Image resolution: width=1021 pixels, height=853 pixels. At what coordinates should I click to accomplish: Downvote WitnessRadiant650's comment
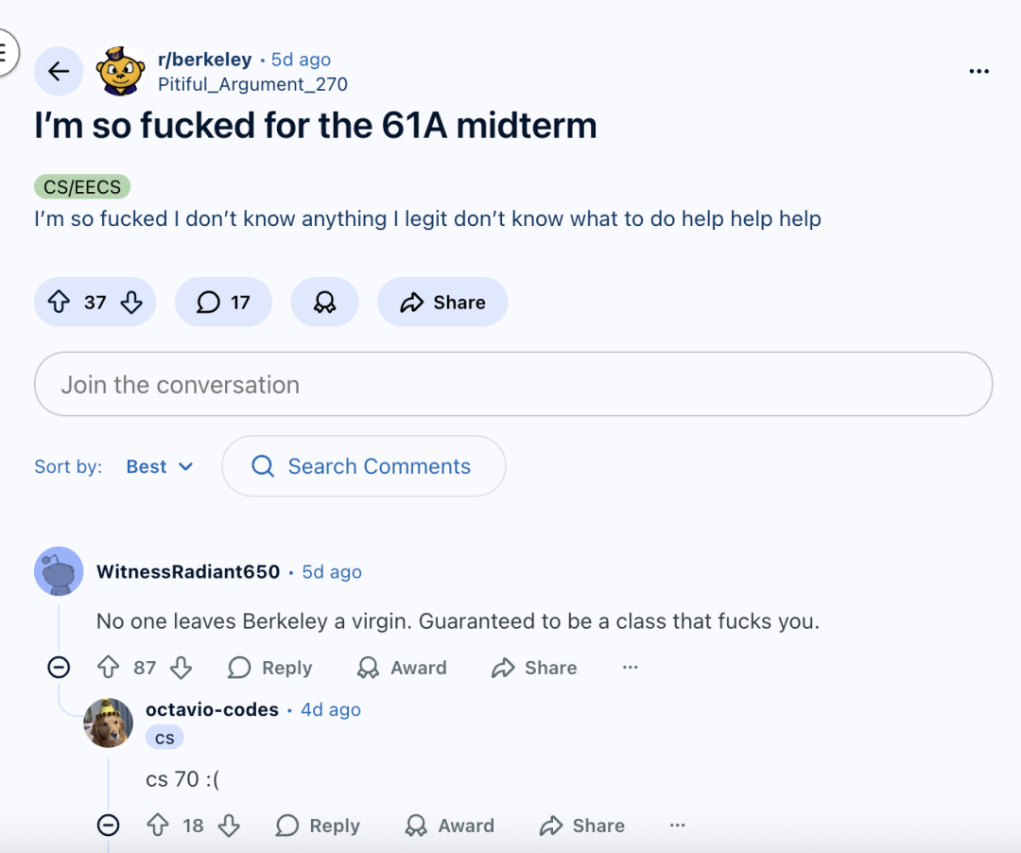pos(181,668)
